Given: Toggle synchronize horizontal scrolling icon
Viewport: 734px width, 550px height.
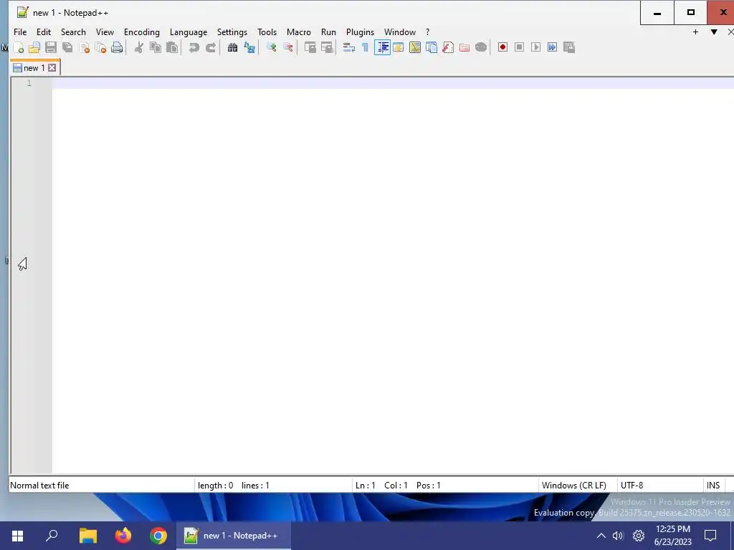Looking at the screenshot, I should pyautogui.click(x=326, y=47).
